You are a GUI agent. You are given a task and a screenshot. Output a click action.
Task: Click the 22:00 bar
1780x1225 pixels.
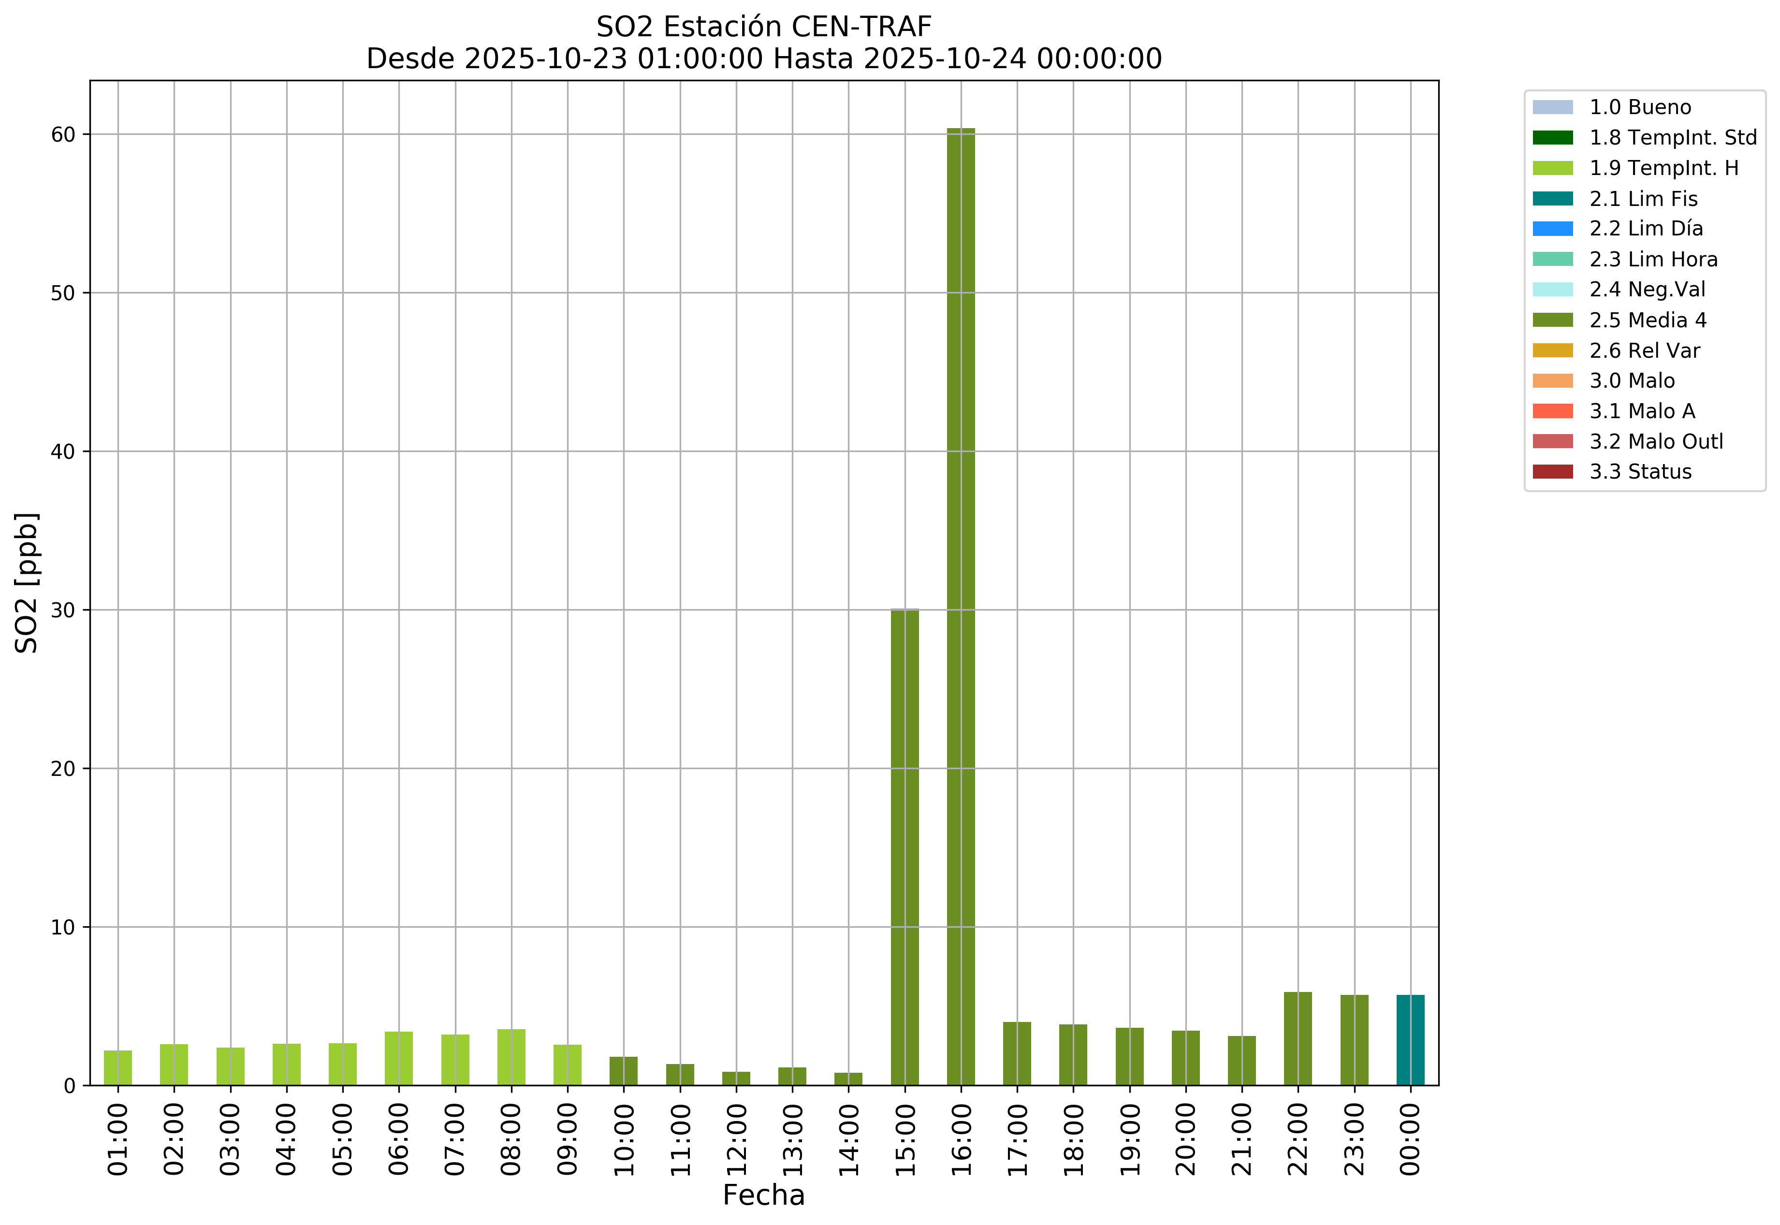[1297, 1038]
